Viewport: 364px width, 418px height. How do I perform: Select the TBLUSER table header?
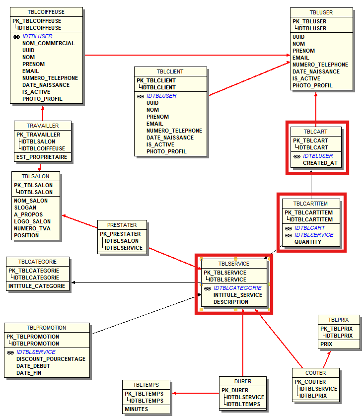coord(321,12)
